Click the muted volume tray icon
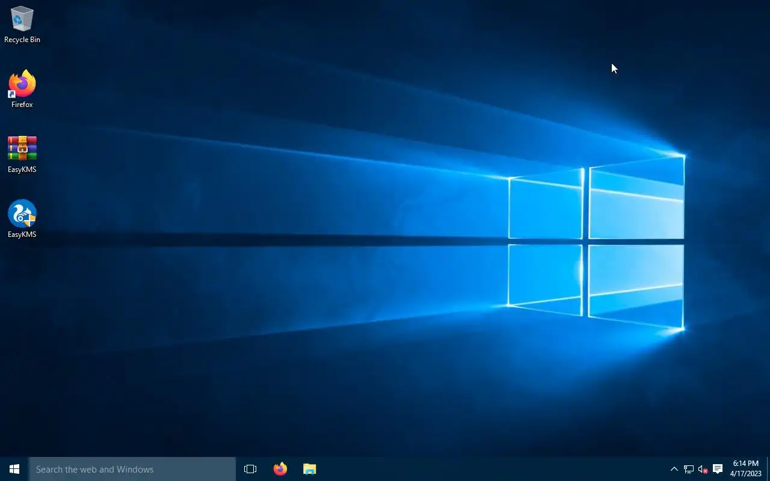The width and height of the screenshot is (770, 481). point(703,469)
